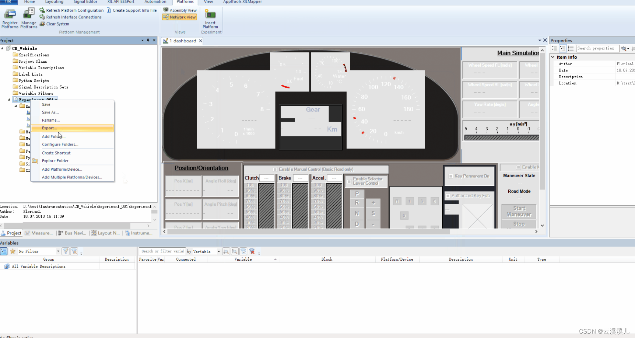The width and height of the screenshot is (635, 338).
Task: Switch to Assembly View
Action: click(180, 10)
